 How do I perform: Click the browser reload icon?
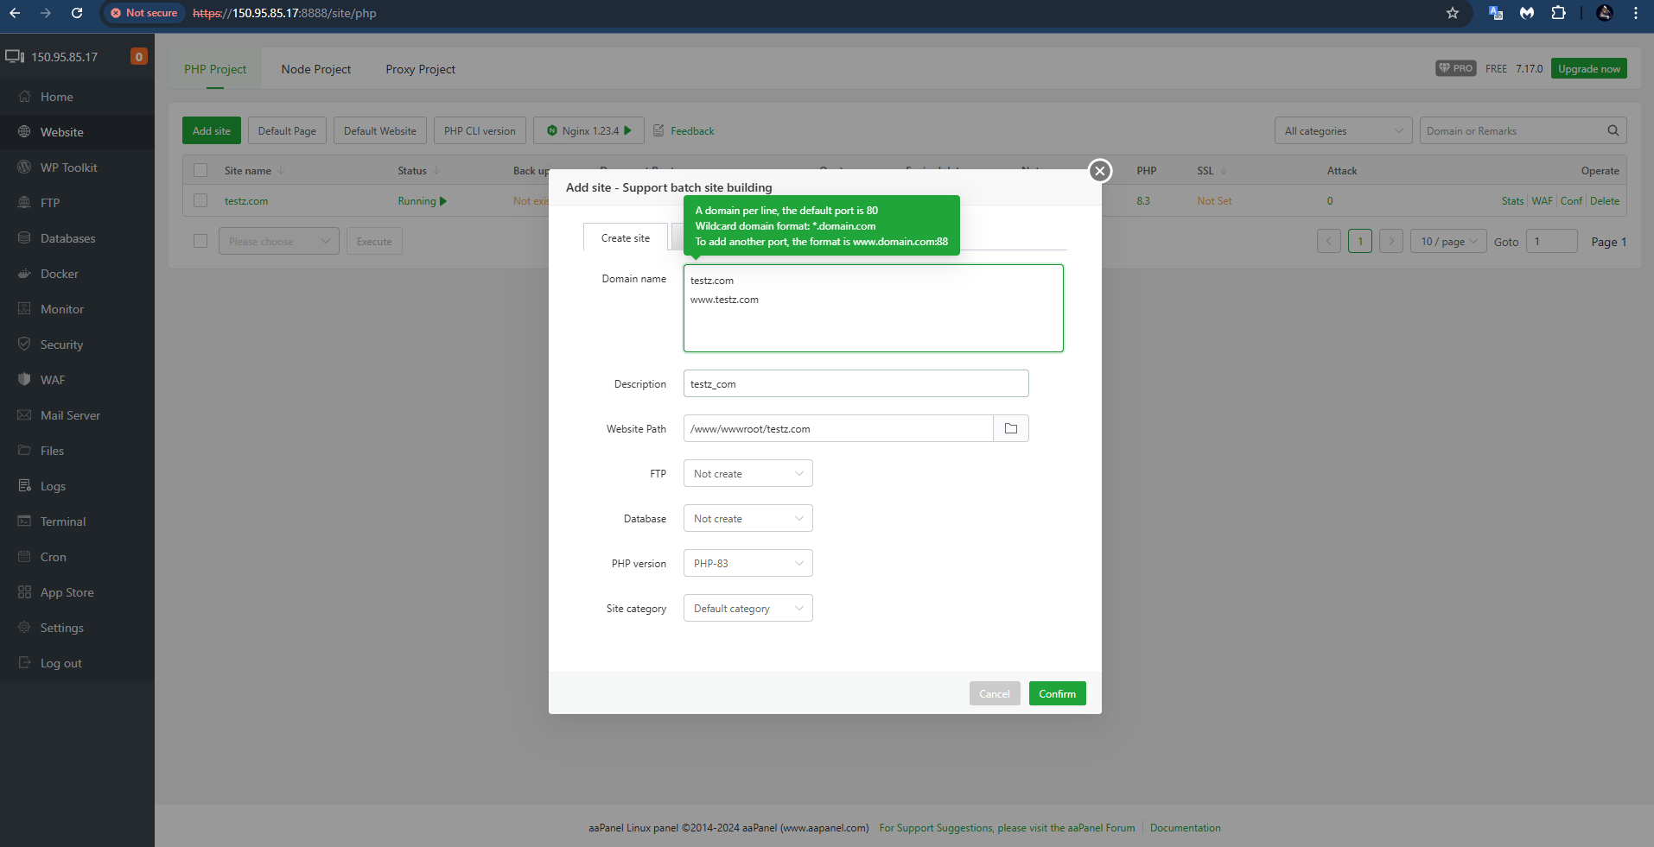[x=77, y=13]
